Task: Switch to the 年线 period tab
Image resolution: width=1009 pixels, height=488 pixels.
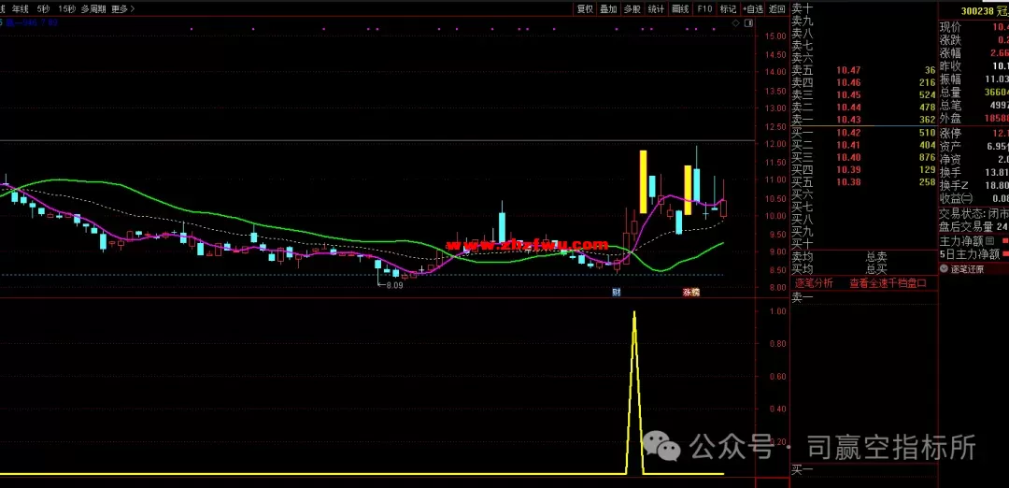Action: coord(21,9)
